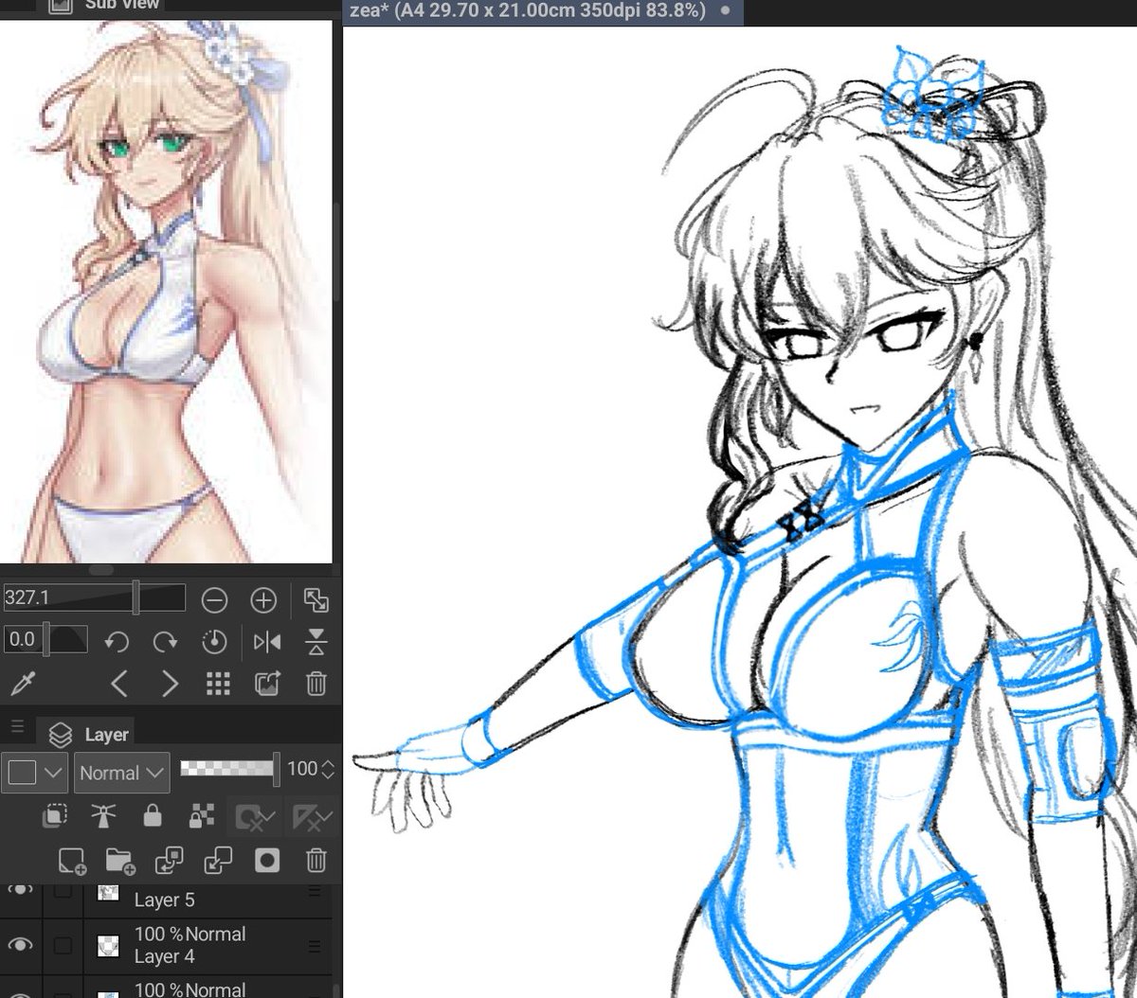Select Layer 5 thumbnail
This screenshot has width=1137, height=998.
[x=108, y=892]
